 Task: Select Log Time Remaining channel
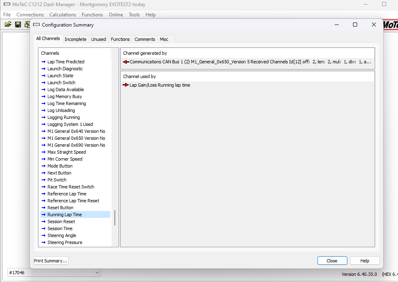click(67, 103)
